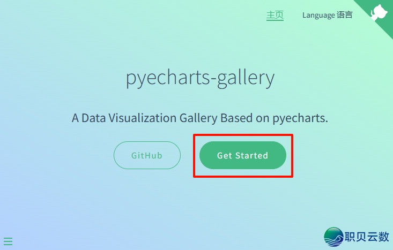393x250 pixels.
Task: Open the GitHub octocat corner icon
Action: 379,13
